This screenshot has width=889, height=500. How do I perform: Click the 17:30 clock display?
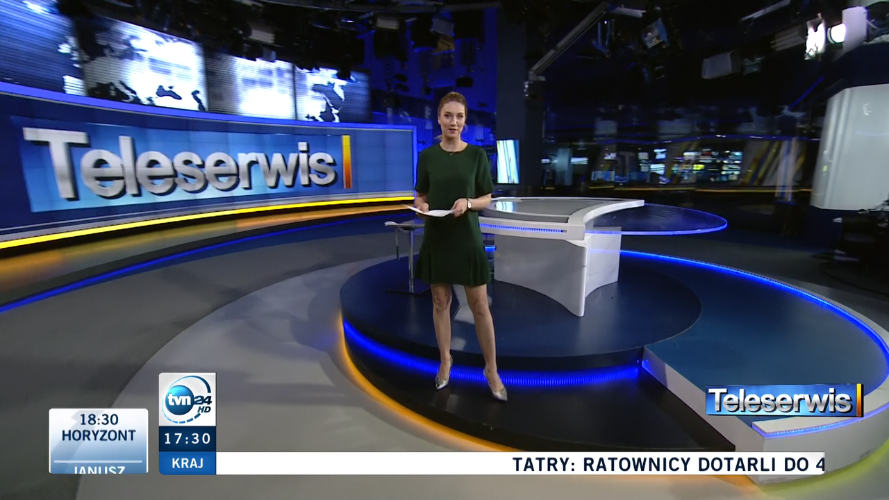[187, 439]
